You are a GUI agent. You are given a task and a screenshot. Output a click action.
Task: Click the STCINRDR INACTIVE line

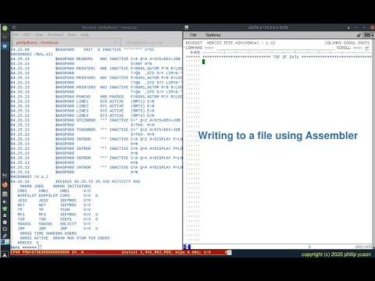95,120
